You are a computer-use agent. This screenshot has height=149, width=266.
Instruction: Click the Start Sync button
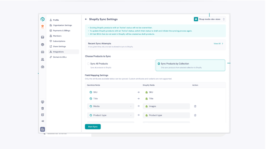tap(93, 127)
